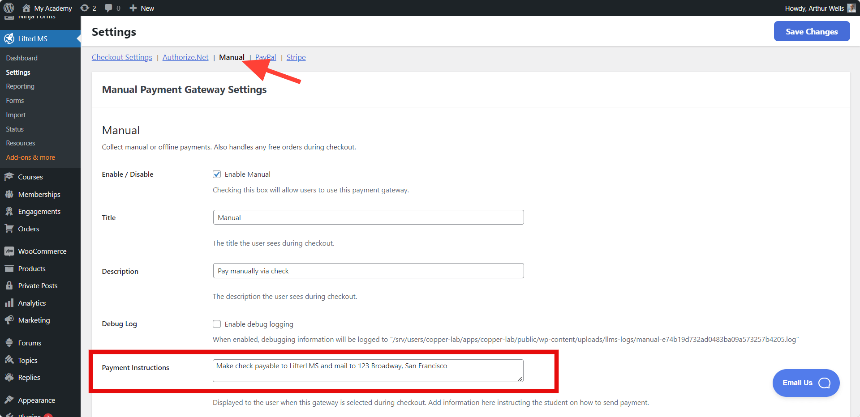The height and width of the screenshot is (417, 860).
Task: Open LifterLMS Forms submenu item
Action: (x=15, y=101)
